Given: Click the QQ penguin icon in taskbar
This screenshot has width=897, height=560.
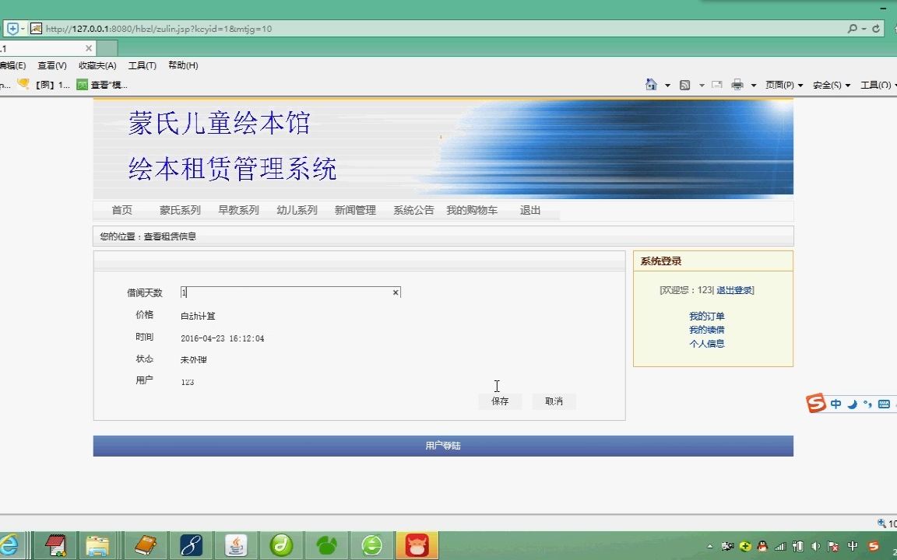Looking at the screenshot, I should tap(763, 547).
